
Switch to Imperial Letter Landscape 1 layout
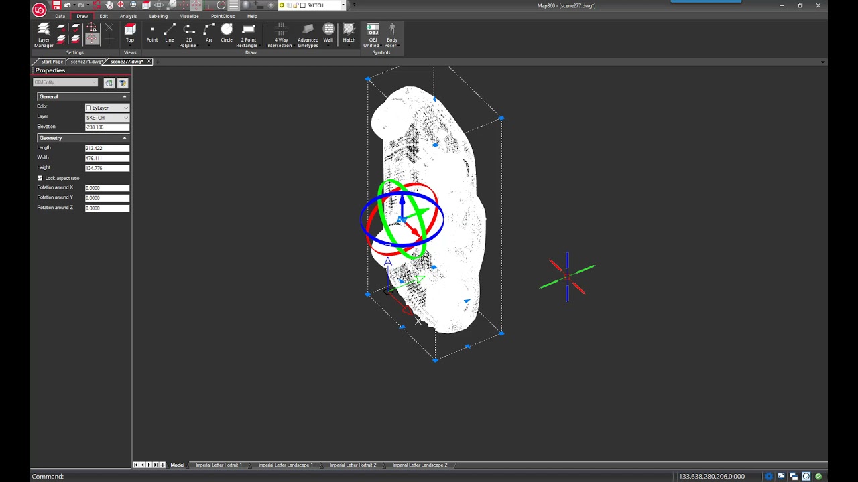click(x=286, y=465)
